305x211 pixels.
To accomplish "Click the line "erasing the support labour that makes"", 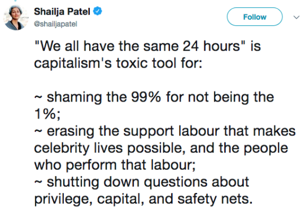I will (x=165, y=131).
